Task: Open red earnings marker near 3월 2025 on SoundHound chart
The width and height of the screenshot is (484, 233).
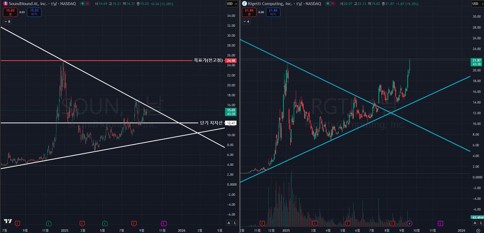Action: coord(82,223)
